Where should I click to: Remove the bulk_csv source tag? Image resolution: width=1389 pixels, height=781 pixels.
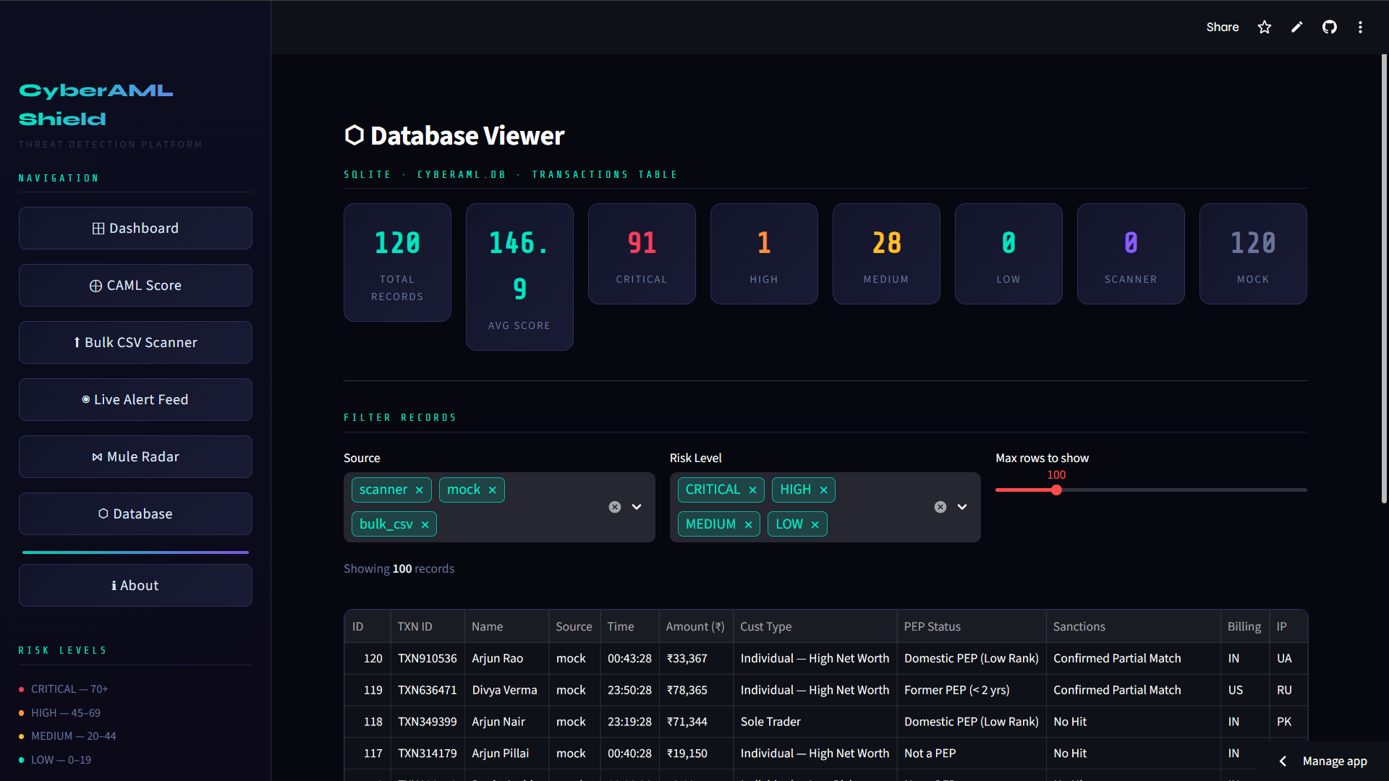(425, 525)
